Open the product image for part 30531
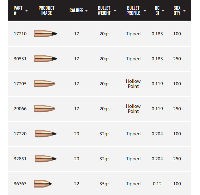Image resolution: width=200 pixels, height=195 pixels. tap(45, 59)
